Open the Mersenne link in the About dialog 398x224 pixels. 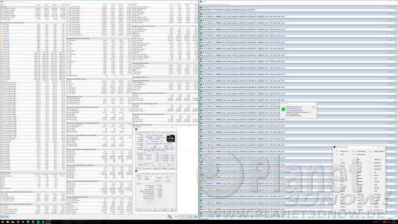tap(294, 109)
